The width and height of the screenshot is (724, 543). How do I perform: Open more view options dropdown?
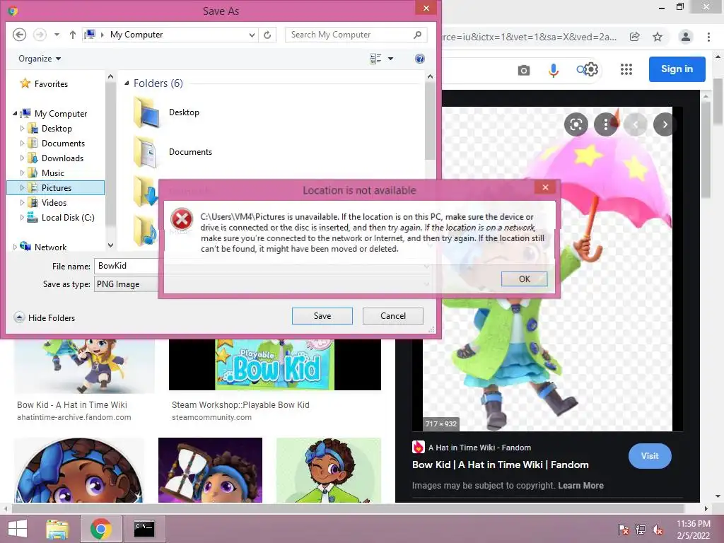coord(390,59)
